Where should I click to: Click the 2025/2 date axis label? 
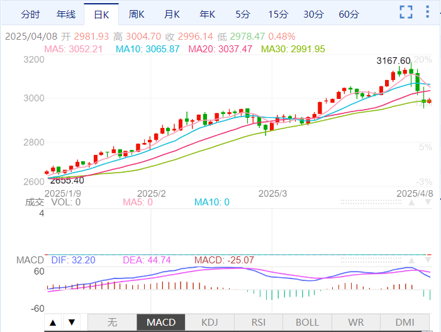(x=152, y=193)
